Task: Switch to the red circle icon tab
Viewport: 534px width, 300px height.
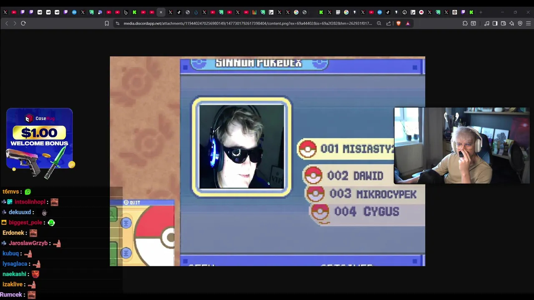Action: 421,12
